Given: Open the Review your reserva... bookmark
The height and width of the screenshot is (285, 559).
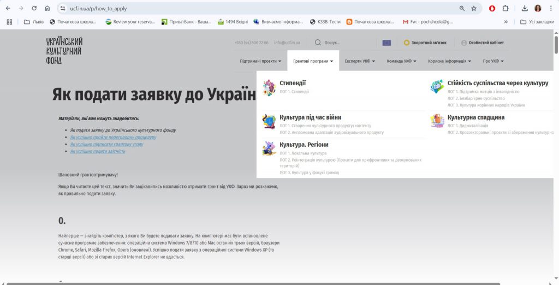Looking at the screenshot, I should (x=130, y=22).
